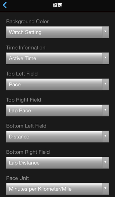Image resolution: width=115 pixels, height=197 pixels.
Task: Click the down-arrow icon beside Distance
Action: click(105, 136)
